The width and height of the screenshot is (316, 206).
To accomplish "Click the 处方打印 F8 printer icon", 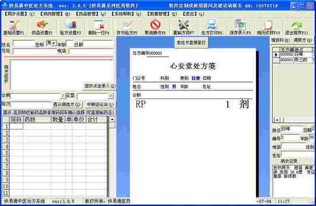I will pos(212,28).
